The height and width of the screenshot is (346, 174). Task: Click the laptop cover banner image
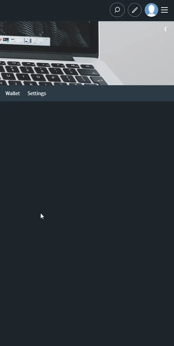87,53
